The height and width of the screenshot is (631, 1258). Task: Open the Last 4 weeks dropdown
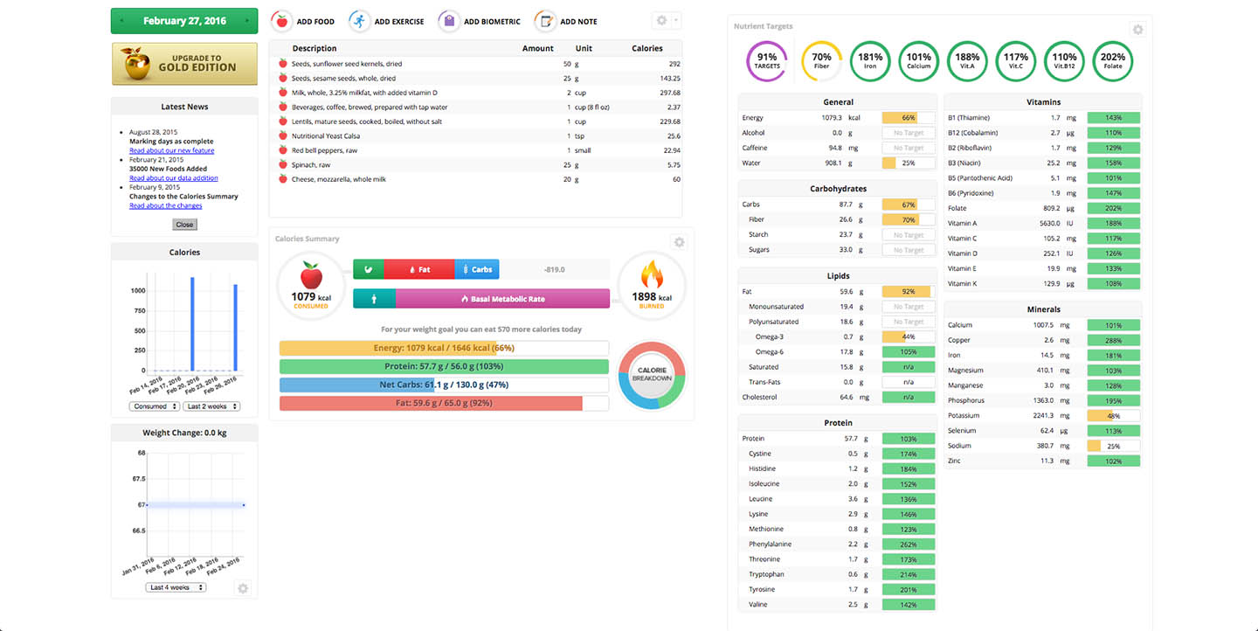[x=176, y=587]
